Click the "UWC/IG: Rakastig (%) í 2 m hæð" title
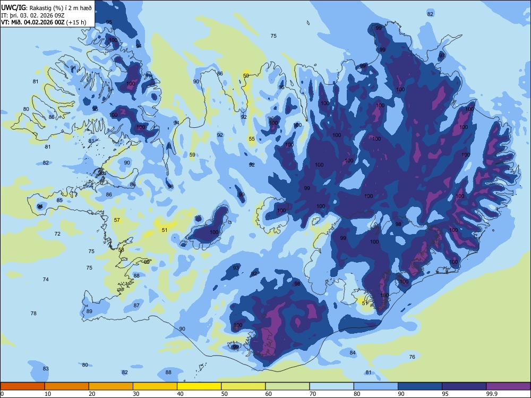Image resolution: width=531 pixels, height=398 pixels. pyautogui.click(x=46, y=7)
